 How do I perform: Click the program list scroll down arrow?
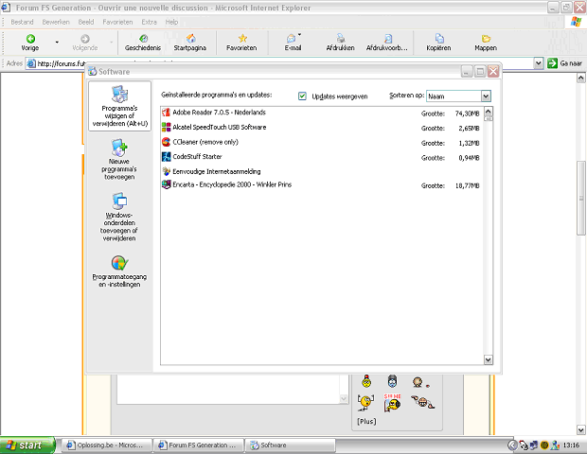click(x=489, y=359)
